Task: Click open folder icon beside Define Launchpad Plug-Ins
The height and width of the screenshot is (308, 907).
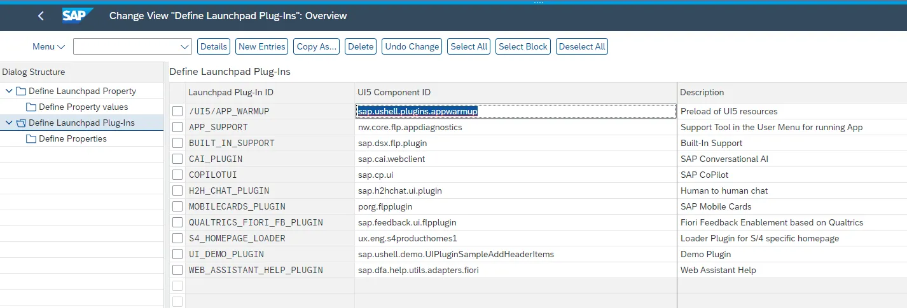Action: coord(21,123)
